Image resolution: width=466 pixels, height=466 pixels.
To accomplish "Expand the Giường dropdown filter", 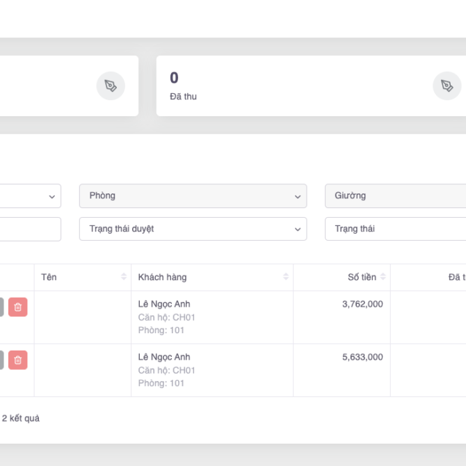I will point(395,195).
